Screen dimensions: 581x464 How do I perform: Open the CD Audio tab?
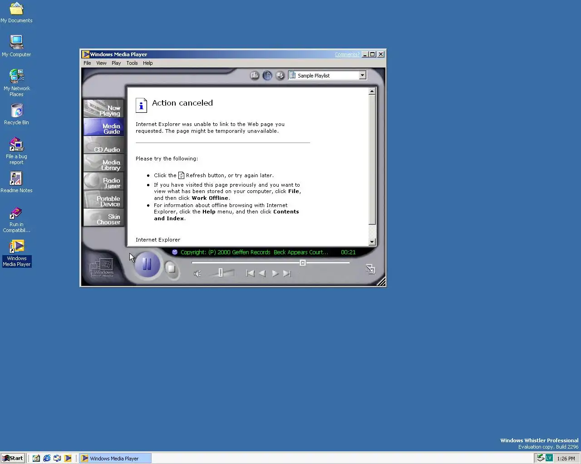[x=103, y=145]
